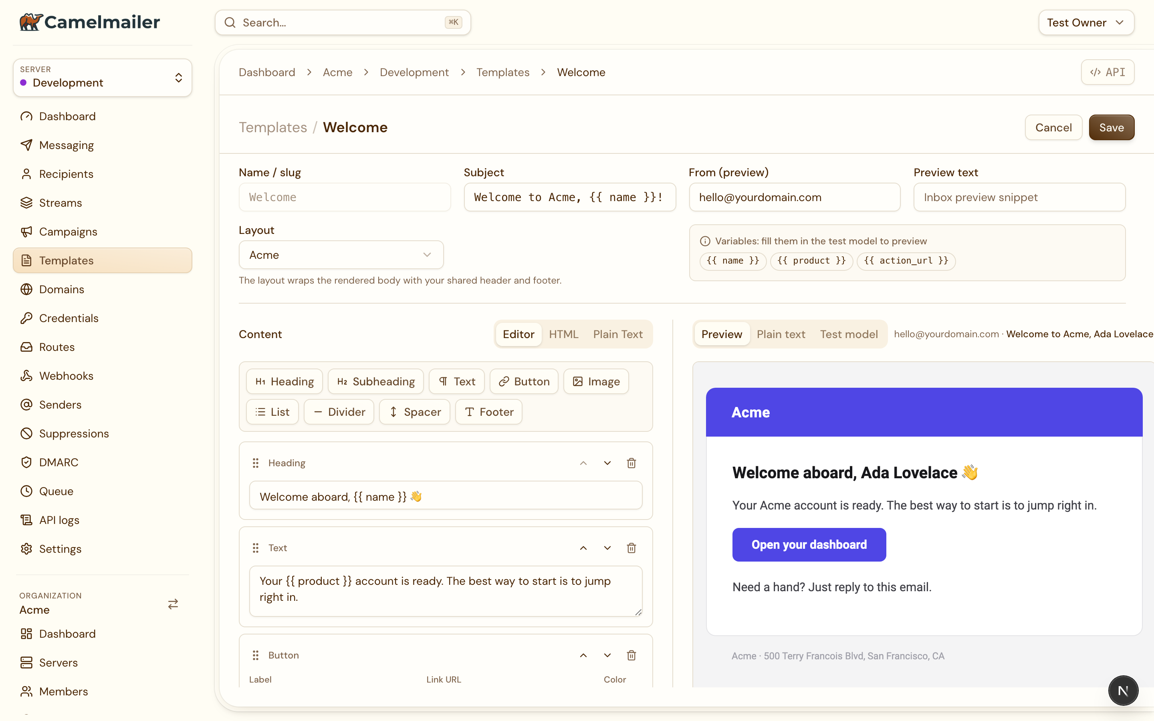Switch content to the Plain Text tab

pyautogui.click(x=617, y=334)
